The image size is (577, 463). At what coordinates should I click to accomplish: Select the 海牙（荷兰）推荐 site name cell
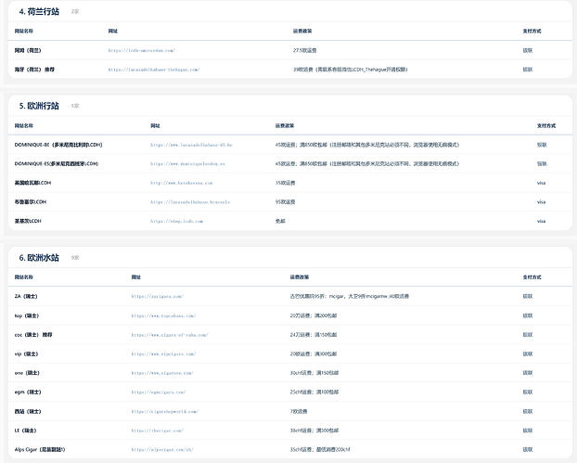coord(34,70)
